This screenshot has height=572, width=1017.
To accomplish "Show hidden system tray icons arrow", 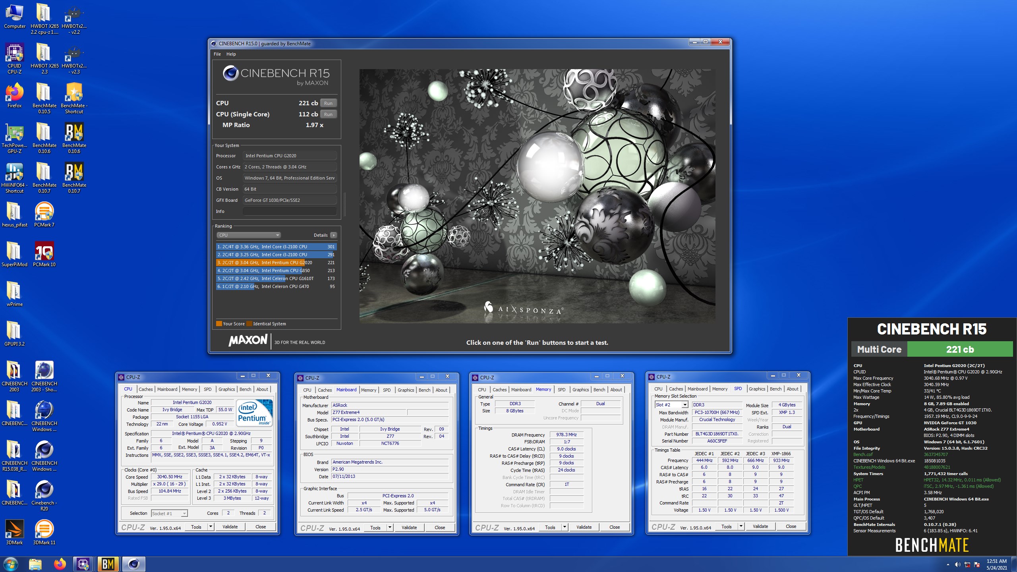I will [x=948, y=564].
